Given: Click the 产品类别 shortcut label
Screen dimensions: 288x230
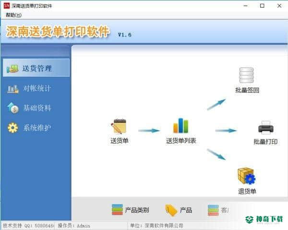Looking at the screenshot, I should click(137, 210).
